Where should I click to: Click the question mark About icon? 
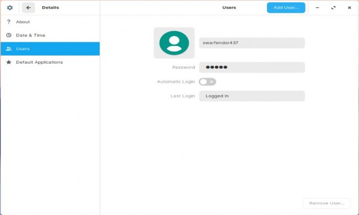(8, 22)
